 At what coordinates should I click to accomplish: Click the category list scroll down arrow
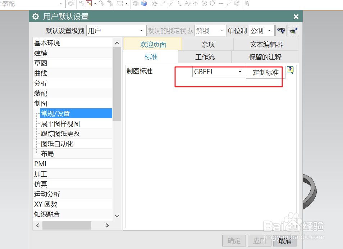(117, 216)
